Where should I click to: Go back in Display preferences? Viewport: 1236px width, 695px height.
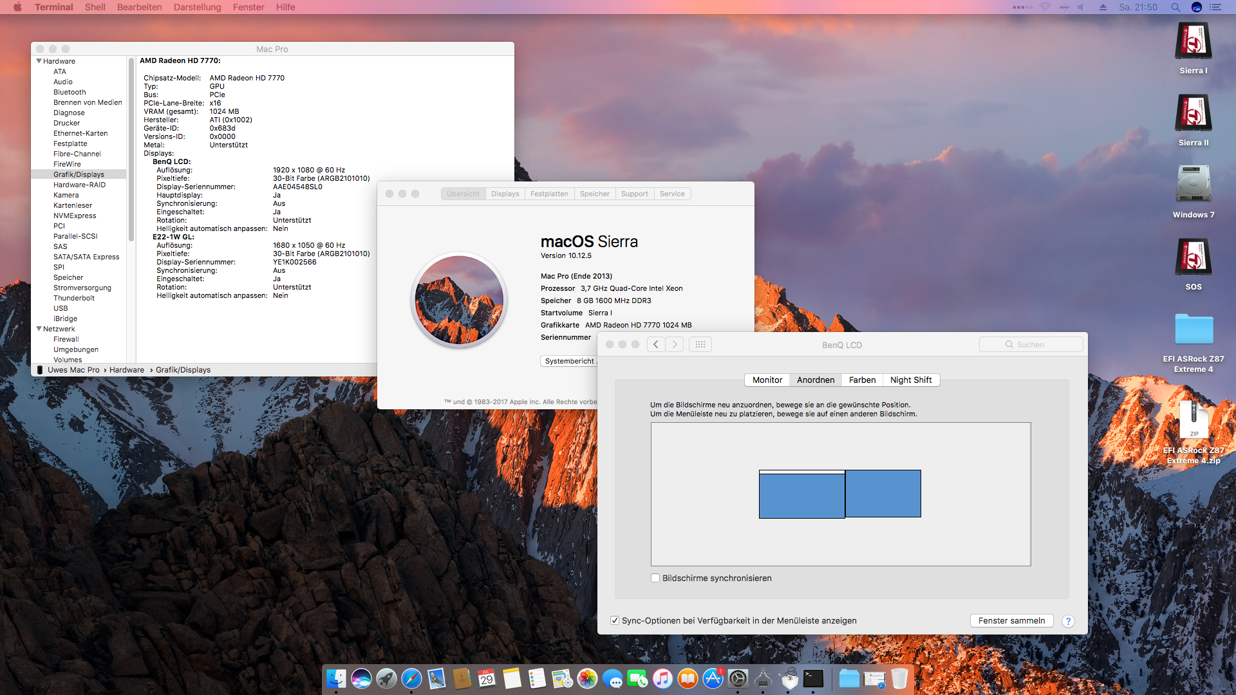[655, 344]
